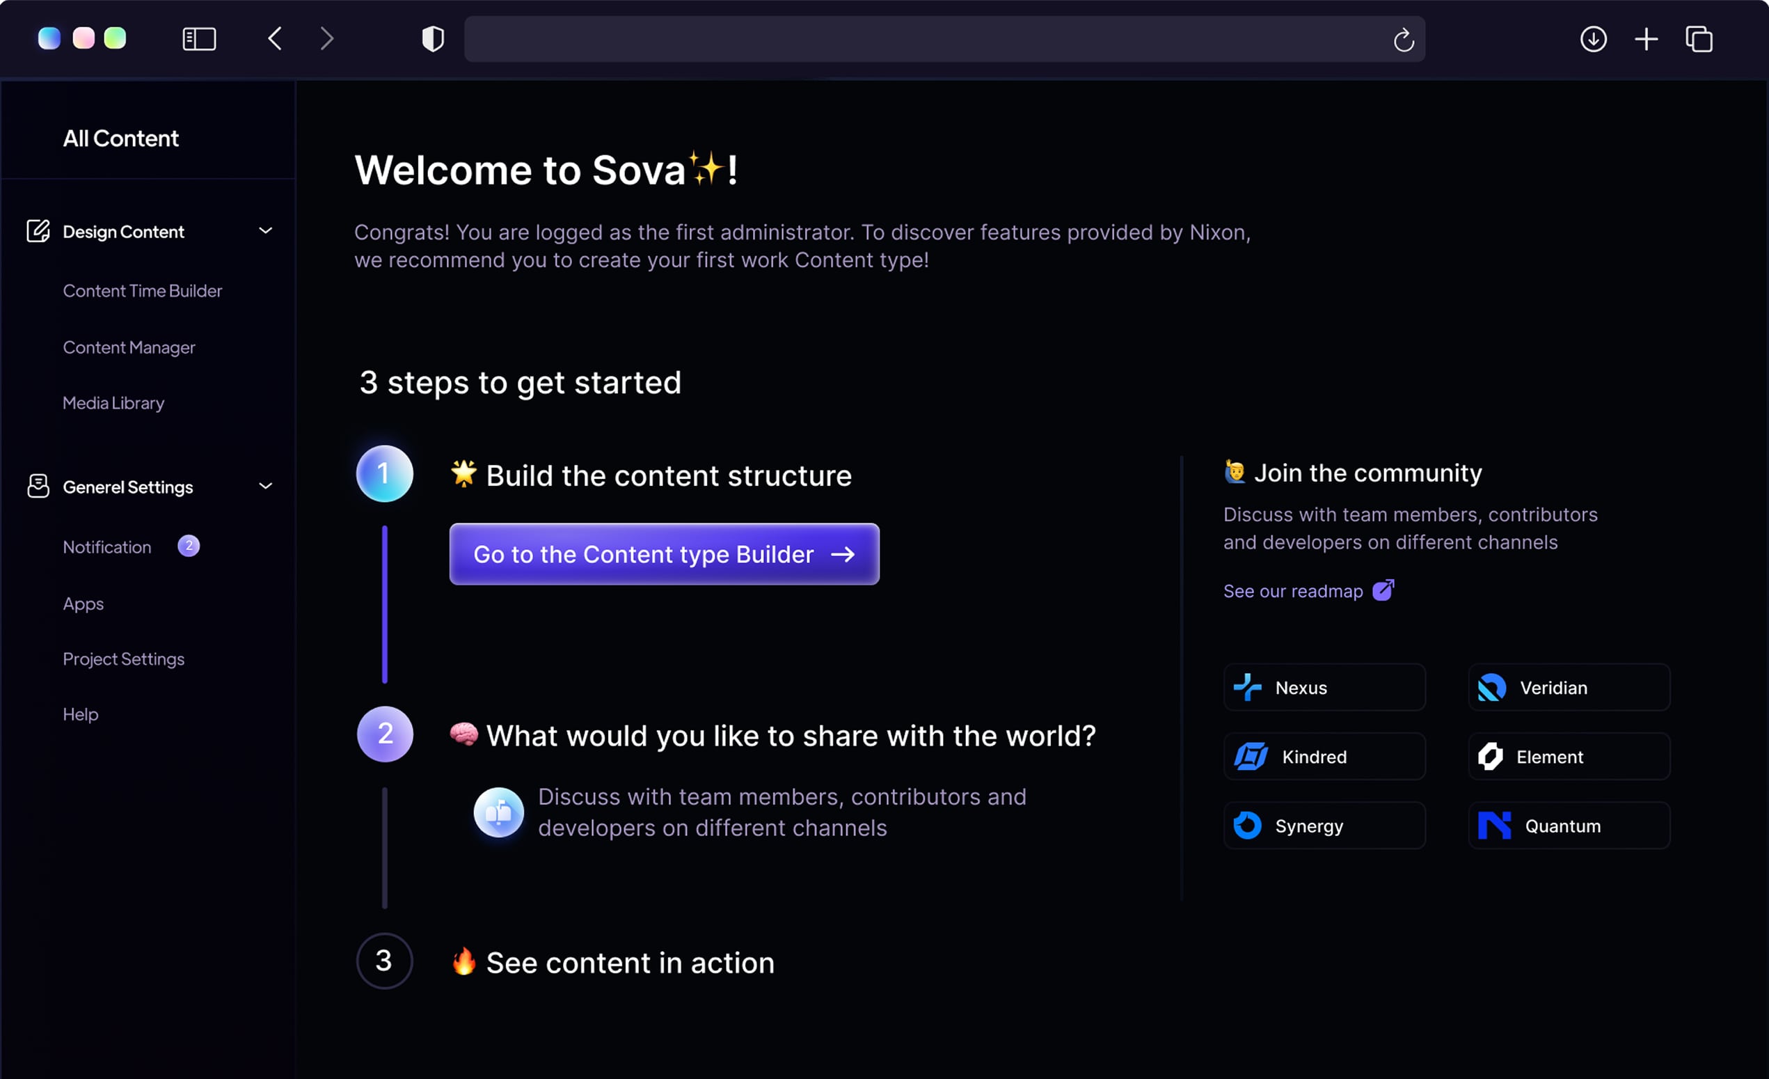Click Go to the Content type Builder
Screen dimensions: 1769x1079
coord(663,554)
